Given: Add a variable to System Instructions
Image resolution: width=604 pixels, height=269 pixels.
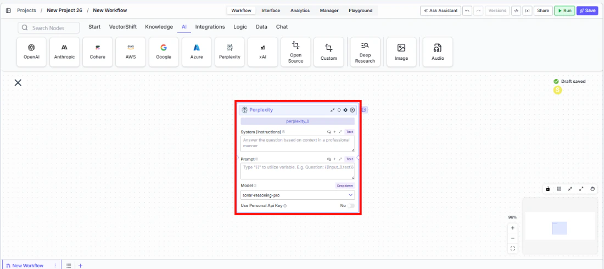Looking at the screenshot, I should coord(334,132).
